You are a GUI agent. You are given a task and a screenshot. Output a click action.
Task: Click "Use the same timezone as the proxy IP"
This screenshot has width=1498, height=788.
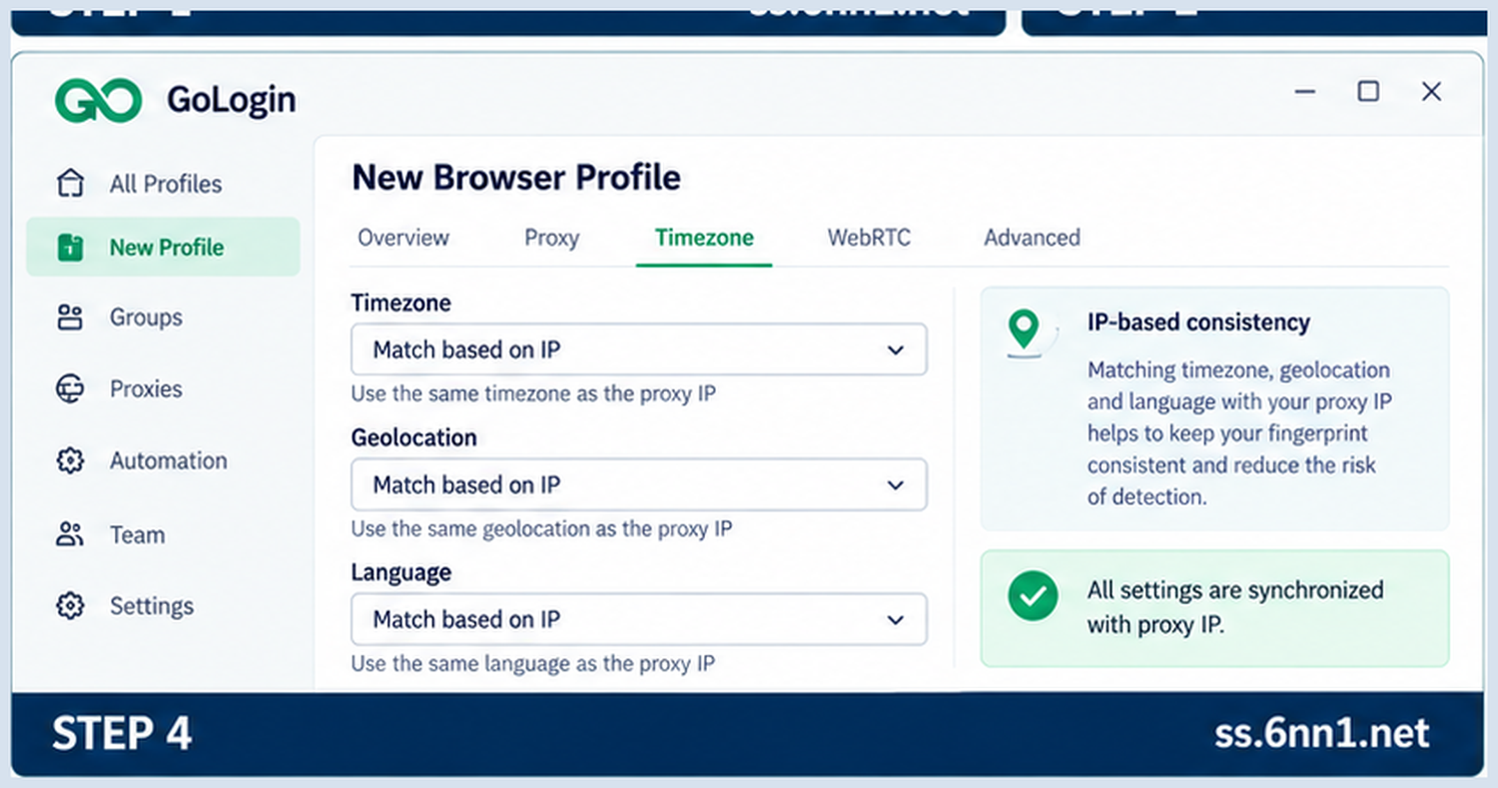pos(533,394)
